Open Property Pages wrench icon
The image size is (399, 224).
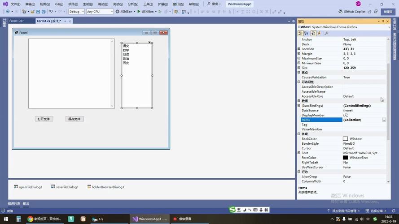326,33
